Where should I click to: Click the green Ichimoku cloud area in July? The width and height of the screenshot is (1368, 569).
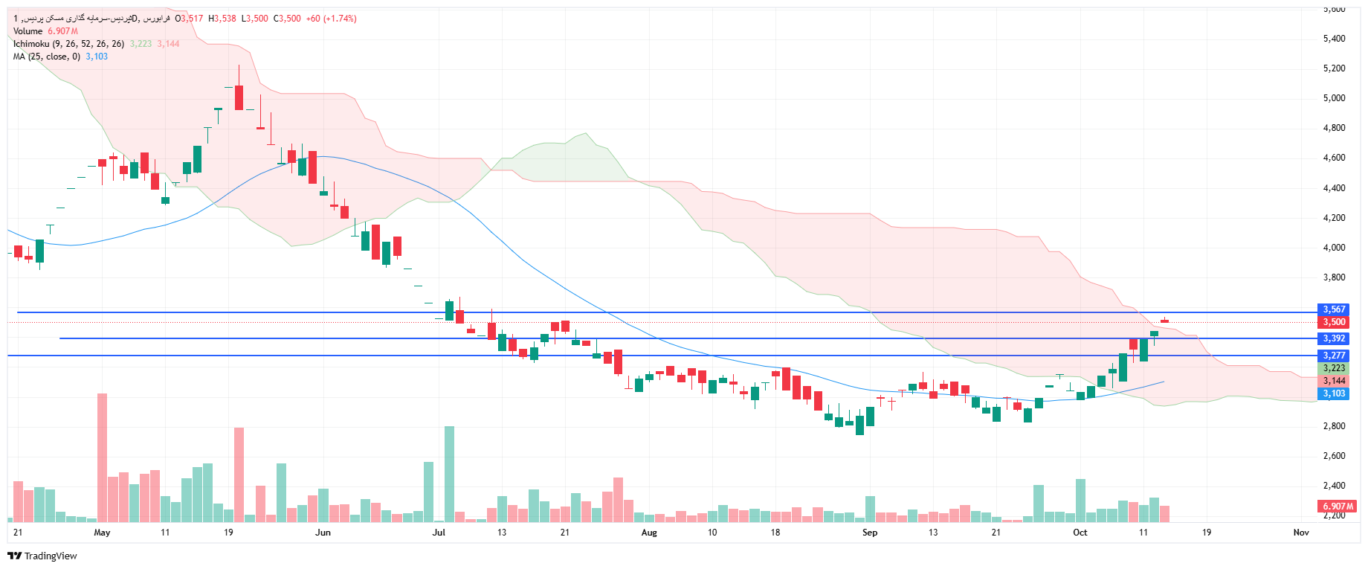565,160
